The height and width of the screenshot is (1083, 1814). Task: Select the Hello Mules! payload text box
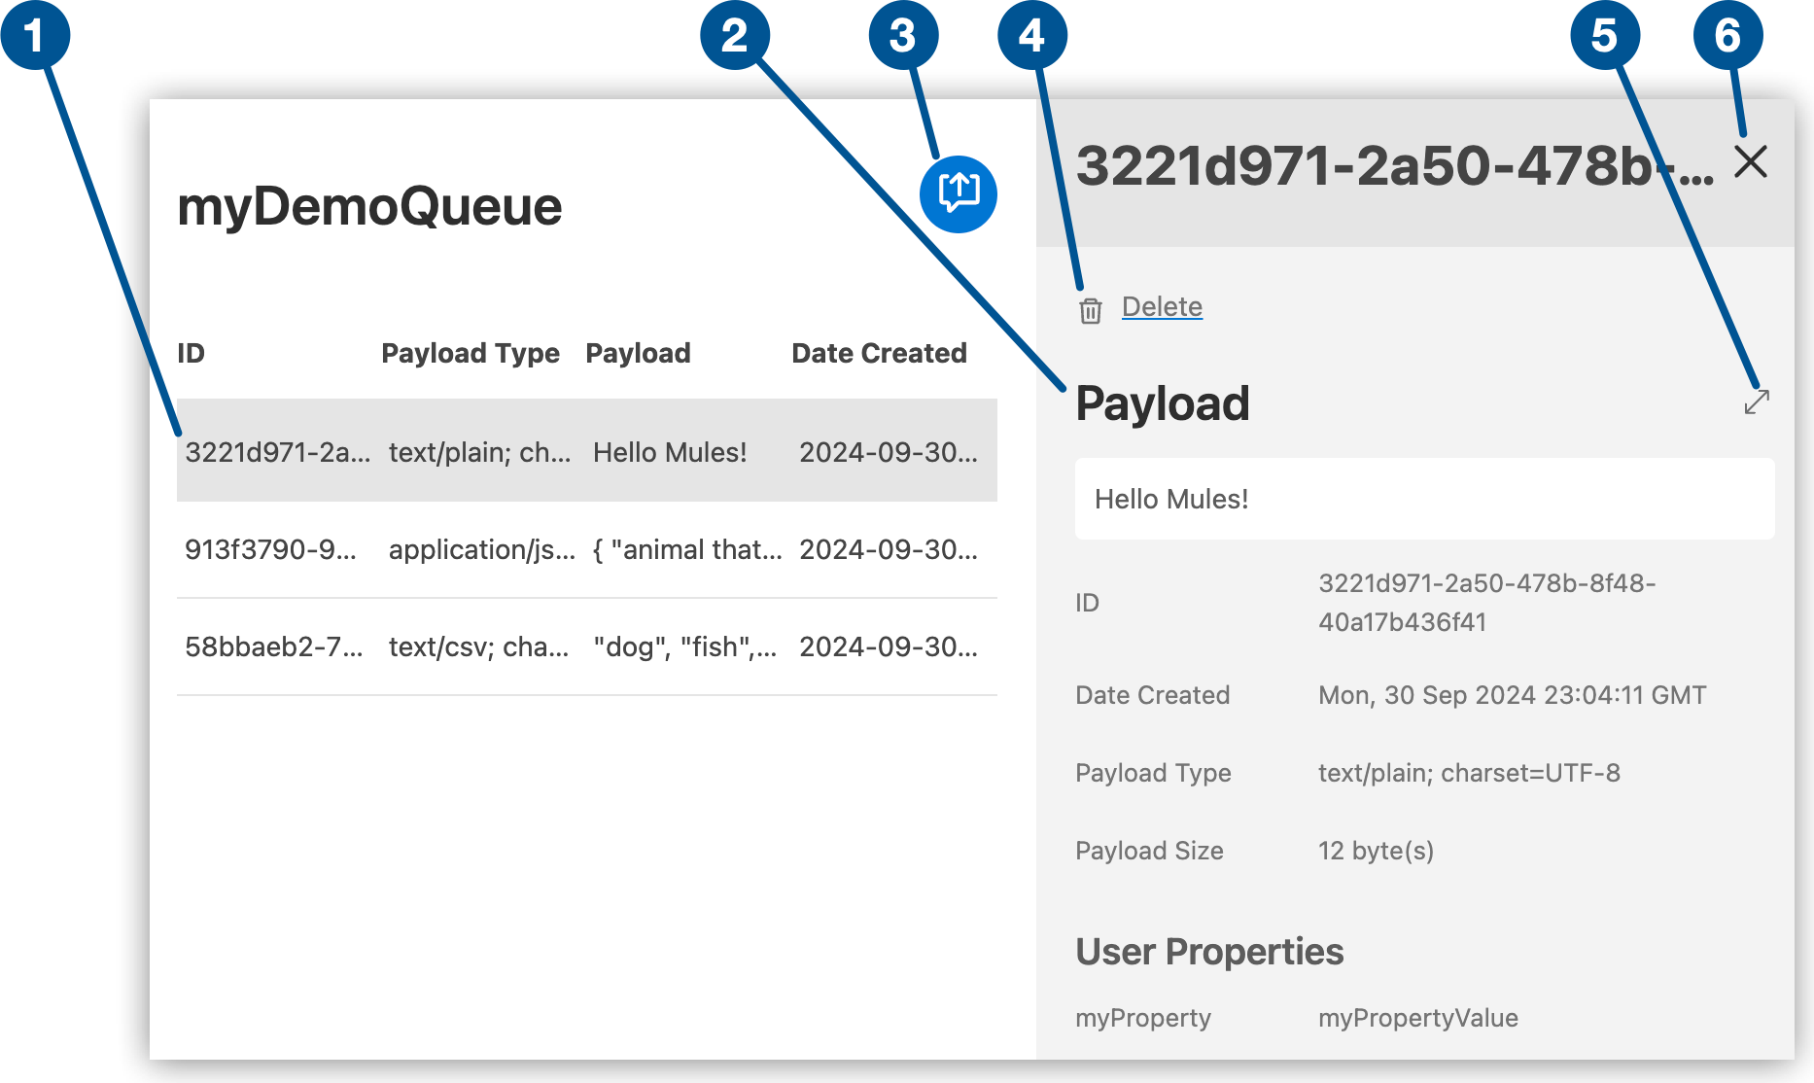pyautogui.click(x=1424, y=499)
